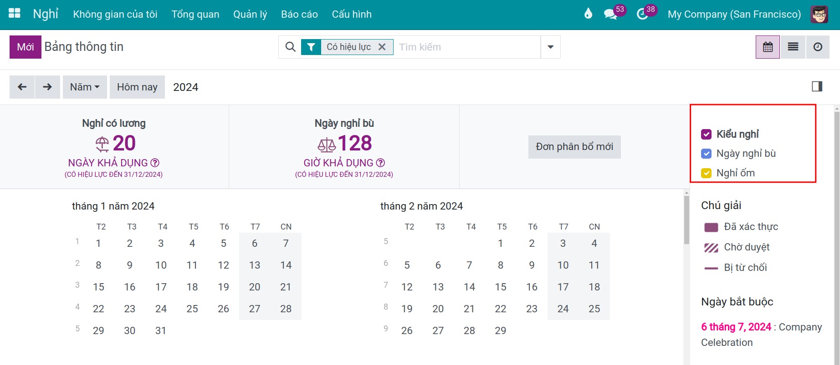
Task: Click the search magnifier icon
Action: point(290,47)
